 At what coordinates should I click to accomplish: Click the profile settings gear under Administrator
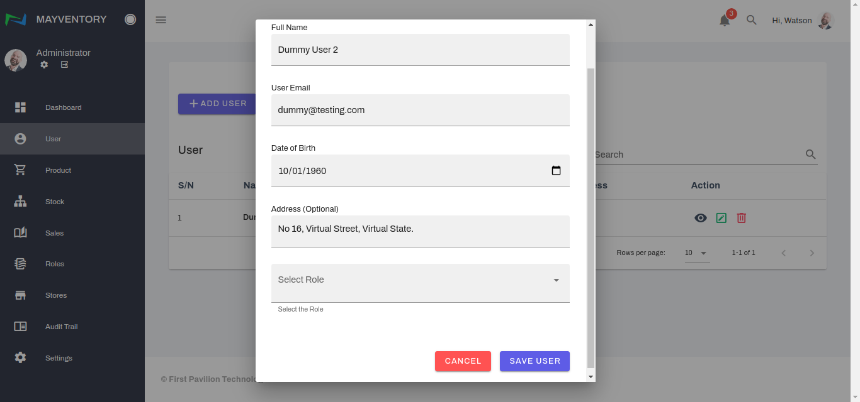tap(44, 65)
